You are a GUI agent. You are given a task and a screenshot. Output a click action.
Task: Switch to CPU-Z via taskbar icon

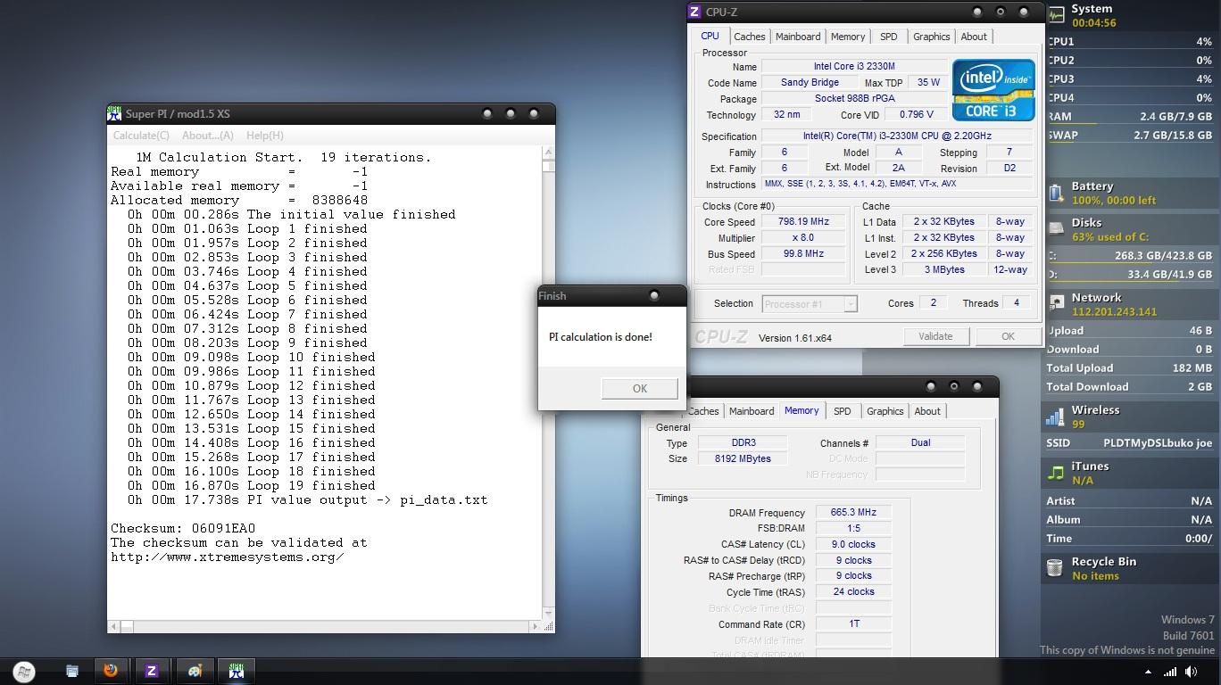click(152, 671)
